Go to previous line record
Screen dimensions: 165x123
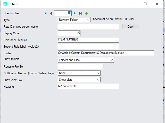[x=51, y=13]
